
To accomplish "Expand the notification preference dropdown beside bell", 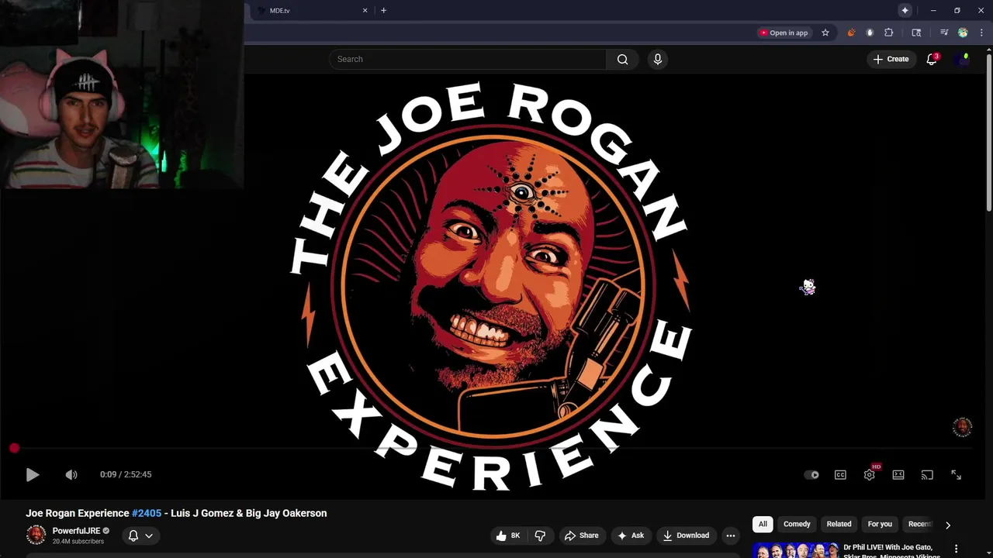I will [149, 536].
